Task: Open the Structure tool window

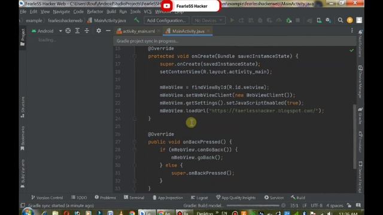Action: (x=23, y=107)
